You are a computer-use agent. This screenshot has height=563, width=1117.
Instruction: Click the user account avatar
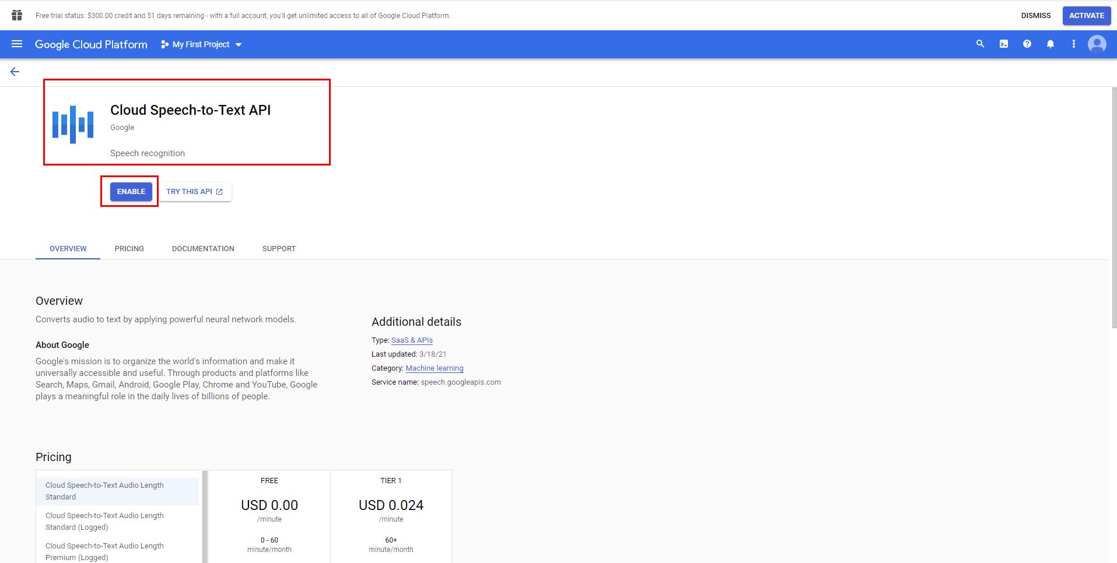tap(1097, 44)
